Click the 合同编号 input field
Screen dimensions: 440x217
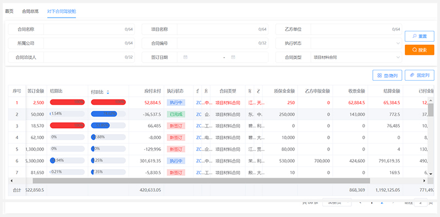(x=223, y=43)
